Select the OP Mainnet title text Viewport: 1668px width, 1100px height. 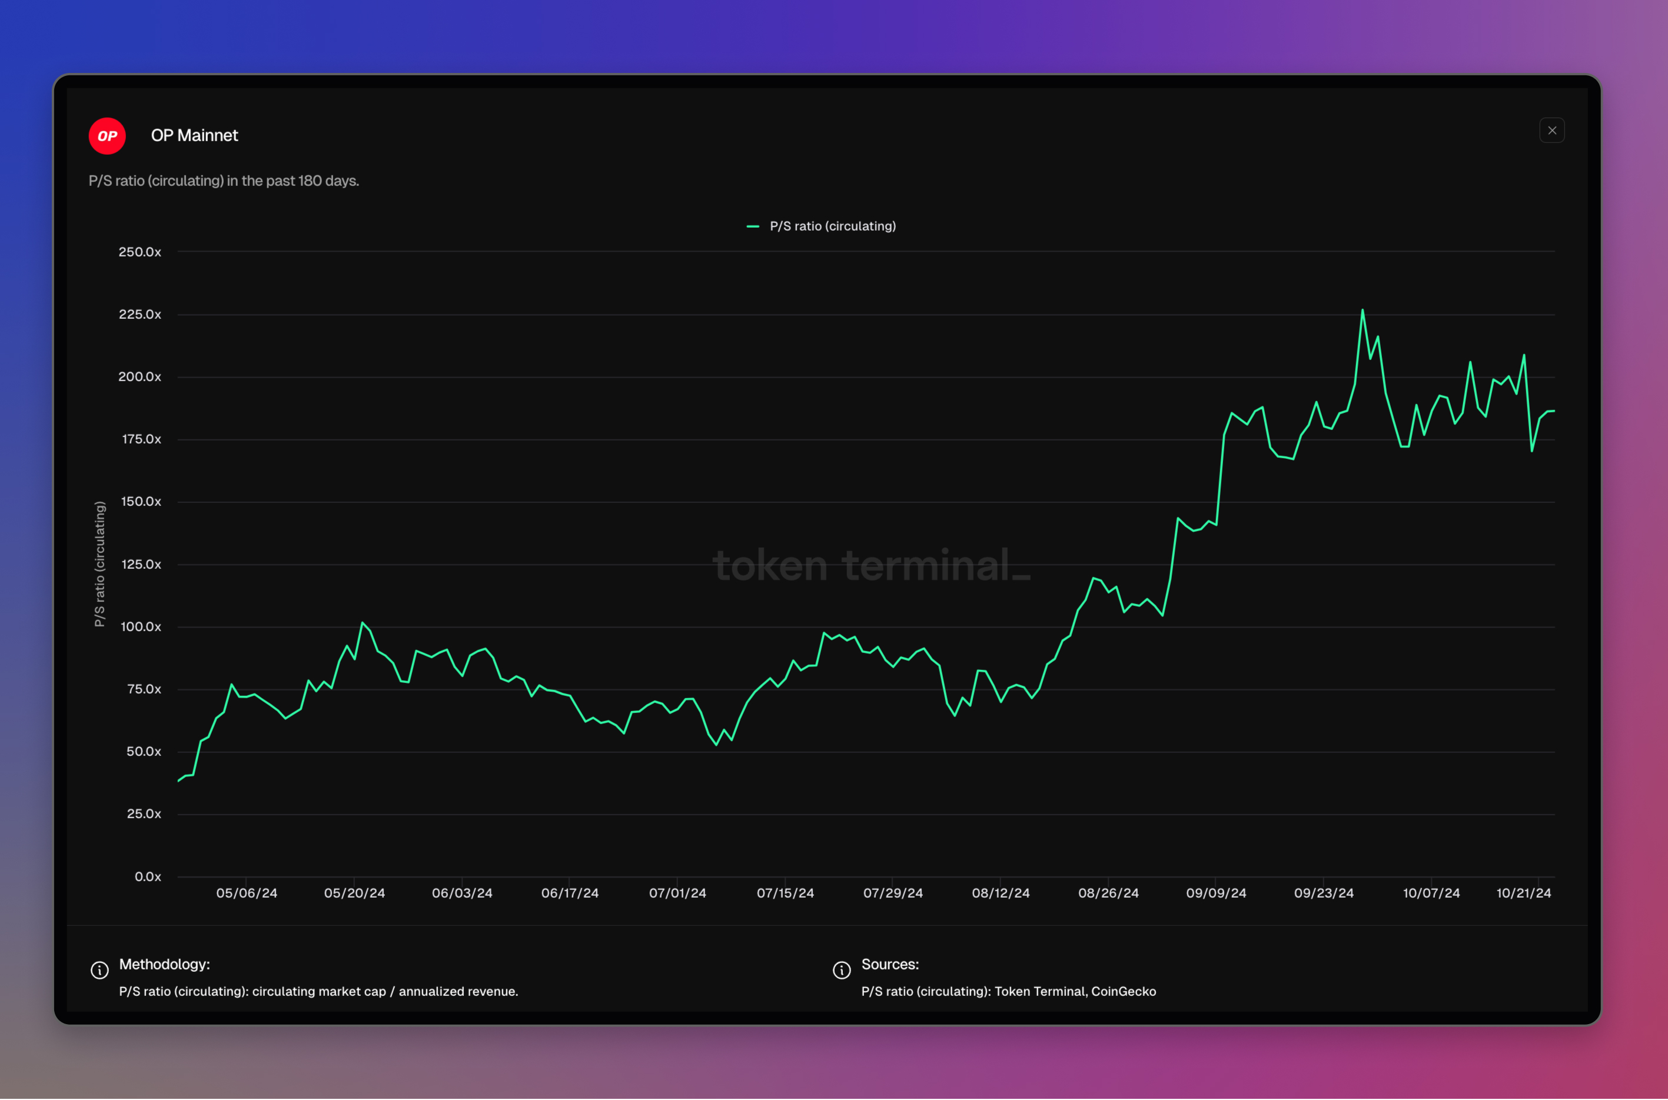(x=194, y=135)
